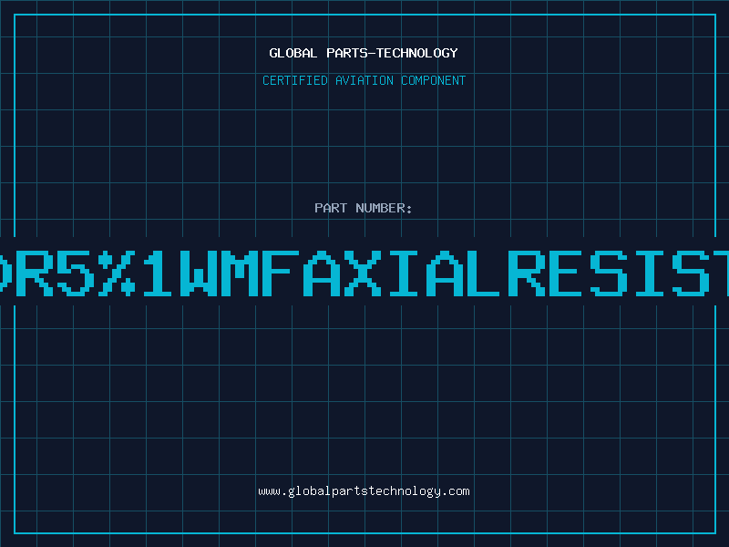Click the large part number text with 'AXIALRESIST'
Screen dimensions: 729x547
(364, 273)
